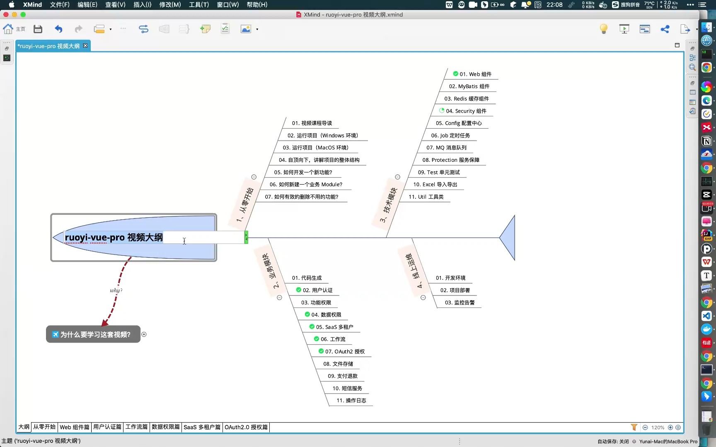Screen dimensions: 716x447
Task: Open the Notion app in the dock
Action: [x=706, y=141]
